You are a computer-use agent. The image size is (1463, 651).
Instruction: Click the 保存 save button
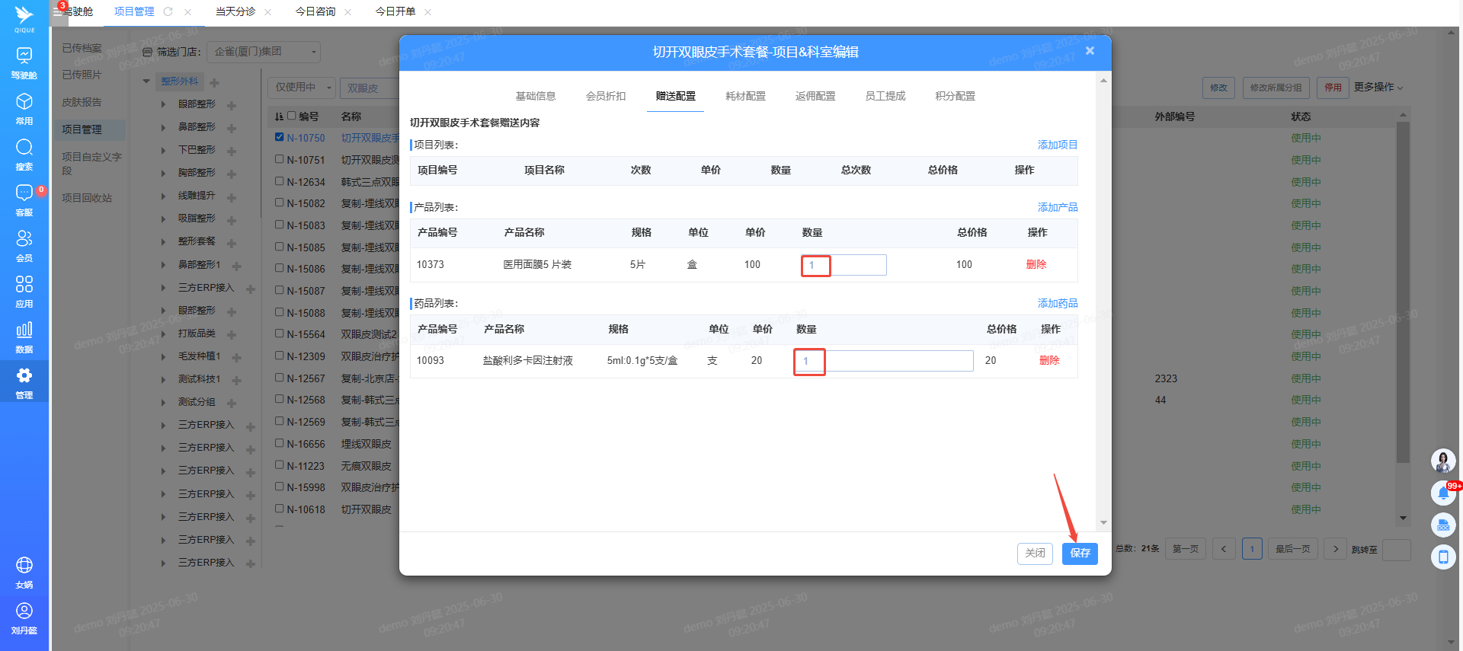[1080, 554]
